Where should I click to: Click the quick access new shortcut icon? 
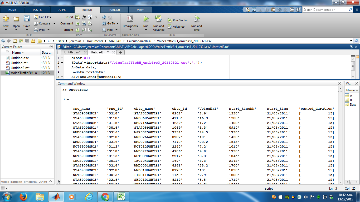click(x=247, y=10)
